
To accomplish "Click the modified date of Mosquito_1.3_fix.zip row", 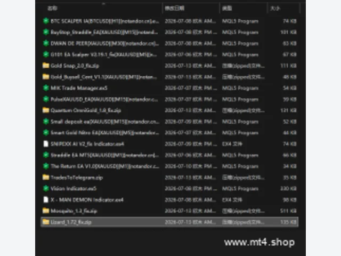I will click(x=191, y=211).
